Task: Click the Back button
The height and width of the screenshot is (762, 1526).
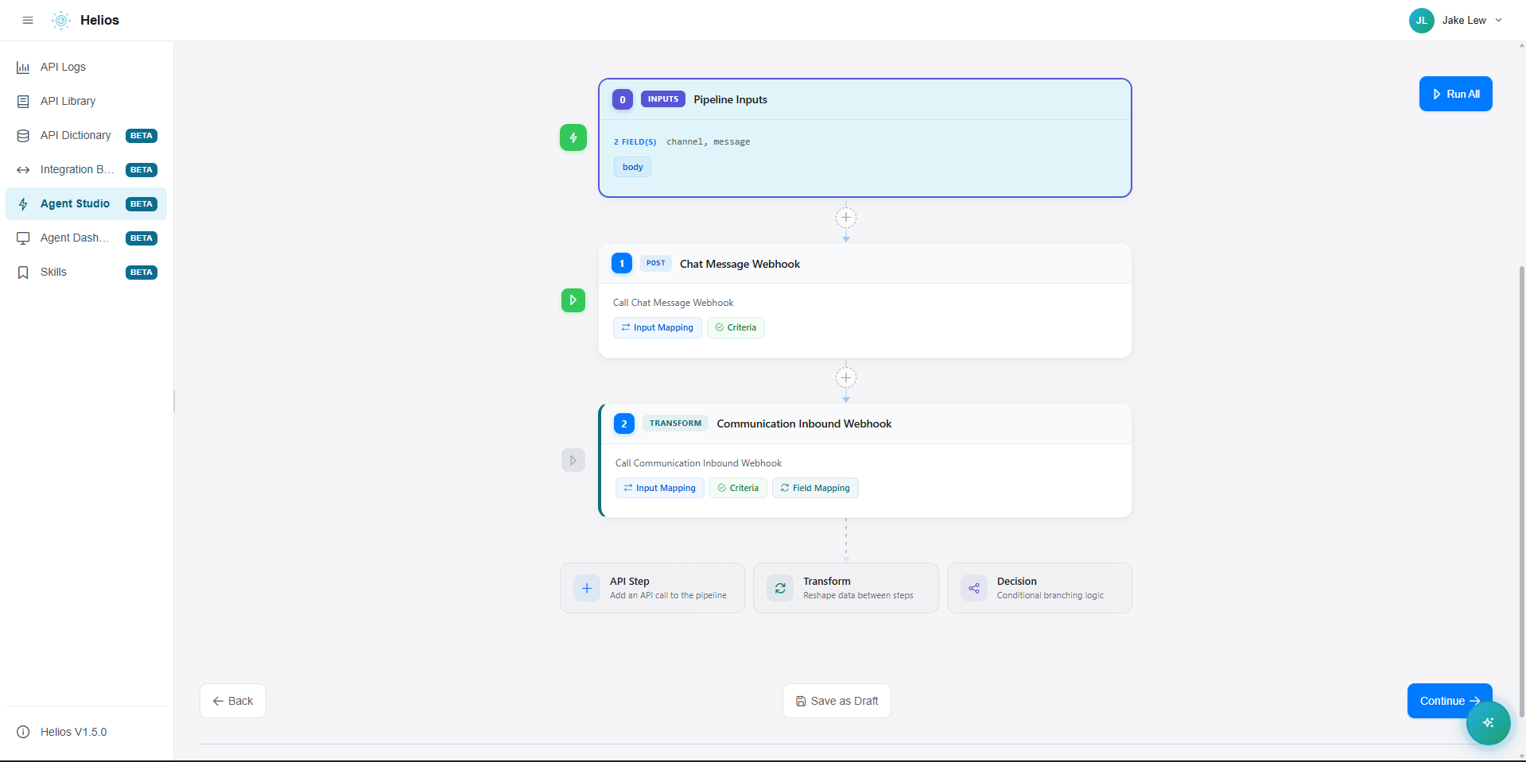Action: click(233, 701)
